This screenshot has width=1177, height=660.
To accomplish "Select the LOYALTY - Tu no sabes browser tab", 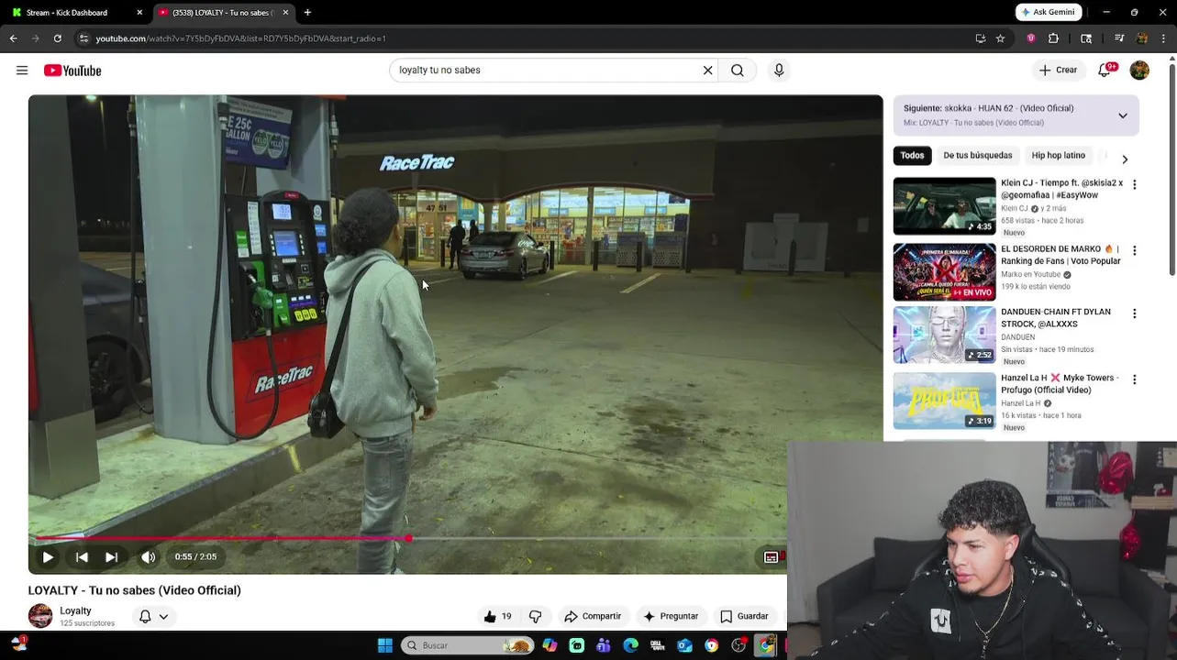I will coord(223,13).
